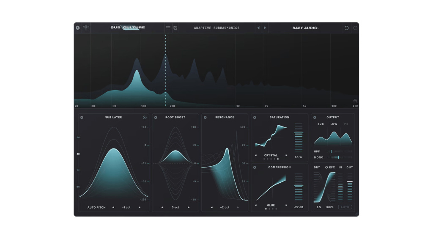Select first compression mode dot
The image size is (433, 239).
click(266, 209)
